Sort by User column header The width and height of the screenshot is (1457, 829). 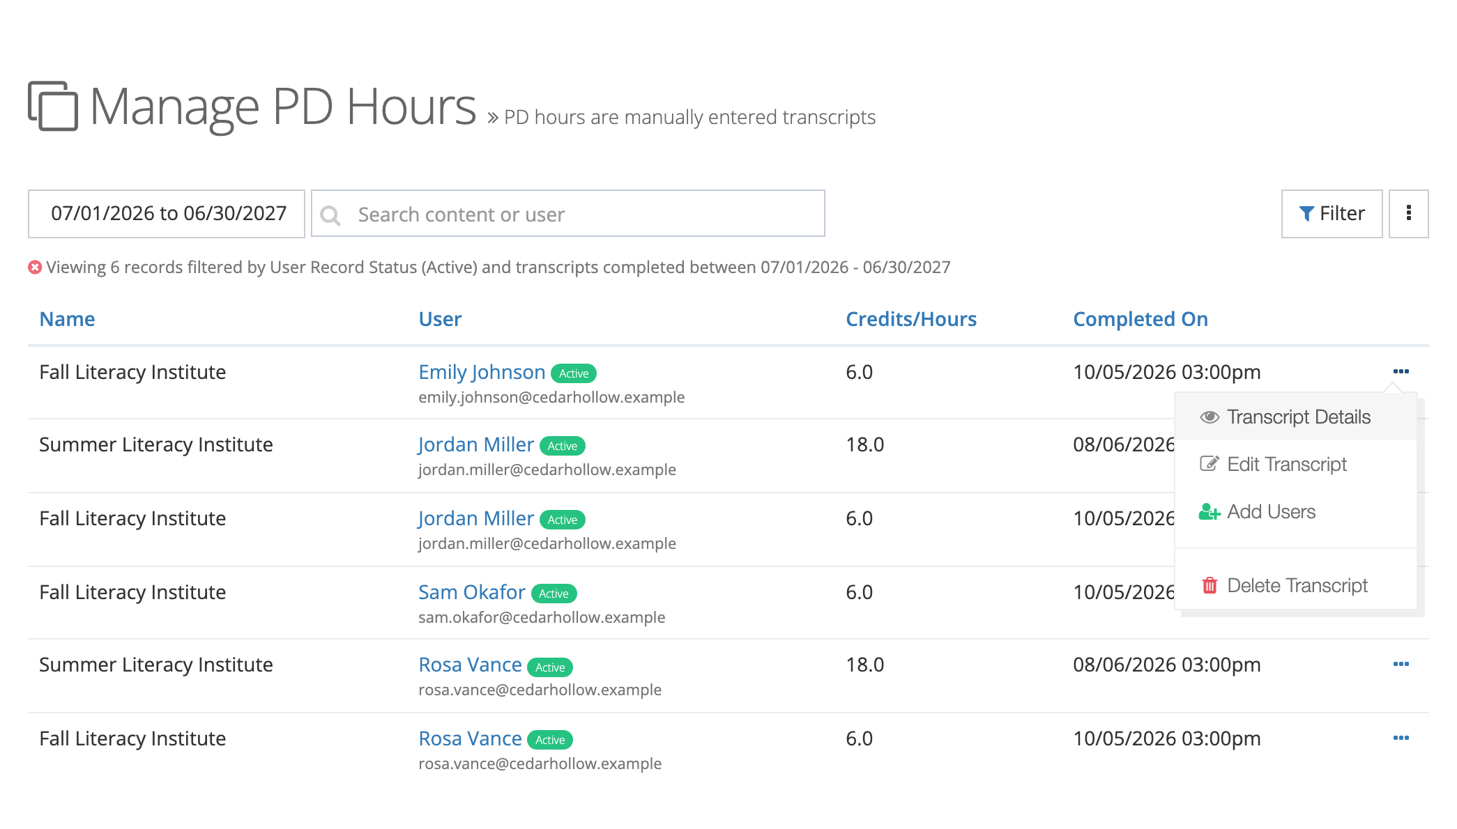point(440,319)
